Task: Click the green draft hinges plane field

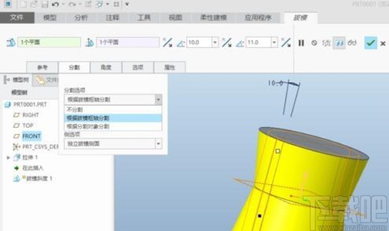Action: tap(49, 42)
